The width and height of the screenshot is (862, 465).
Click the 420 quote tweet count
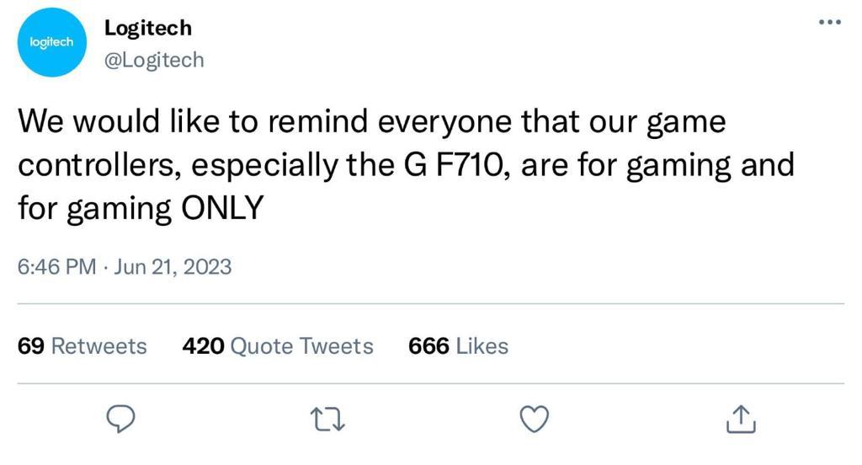(203, 346)
